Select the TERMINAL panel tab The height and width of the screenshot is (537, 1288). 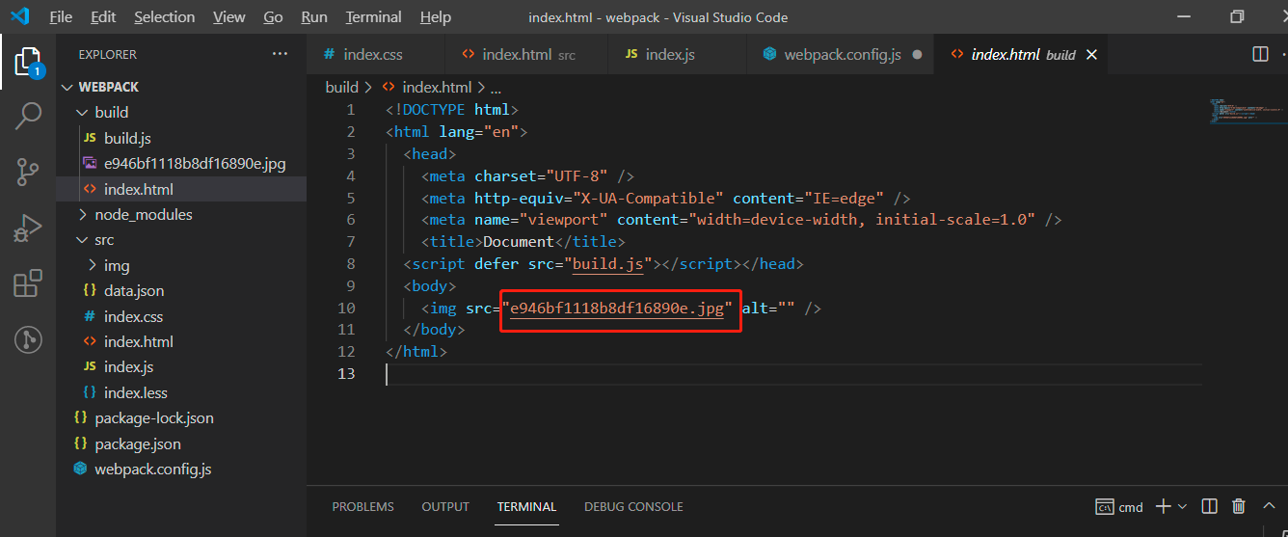[526, 506]
